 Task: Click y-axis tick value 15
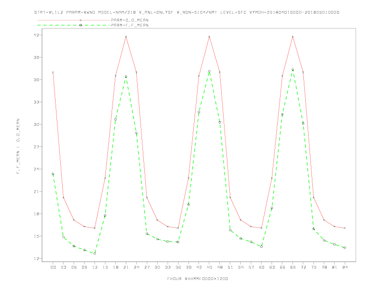pos(37,236)
